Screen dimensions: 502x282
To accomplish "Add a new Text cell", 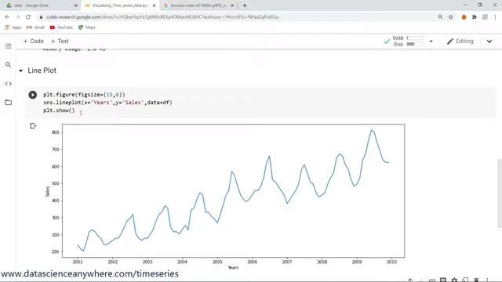I will (x=60, y=42).
